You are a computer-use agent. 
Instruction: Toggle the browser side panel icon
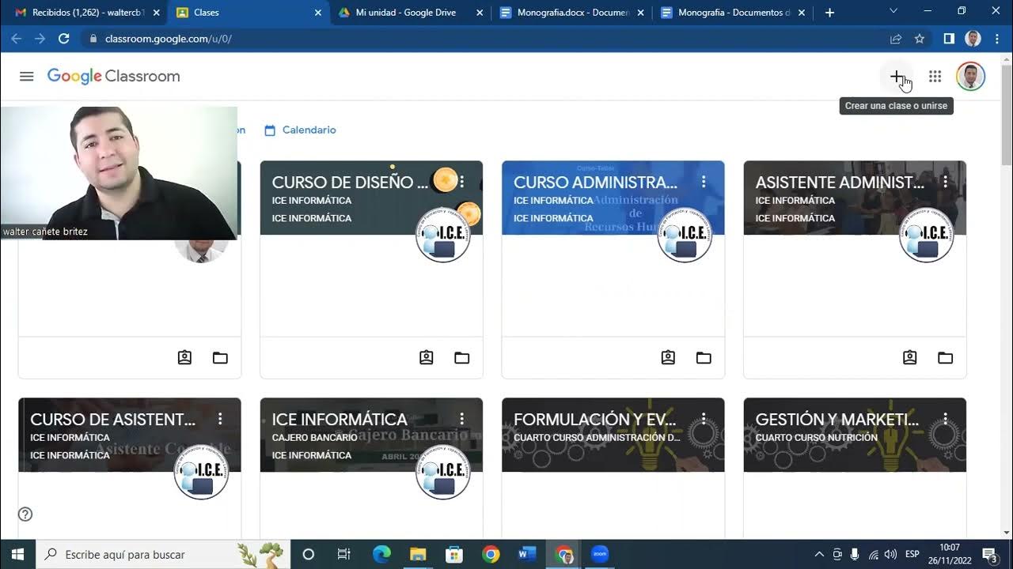pos(949,39)
